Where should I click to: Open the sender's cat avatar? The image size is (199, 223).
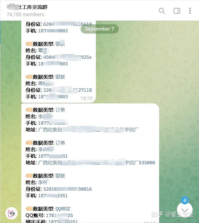pos(11,213)
